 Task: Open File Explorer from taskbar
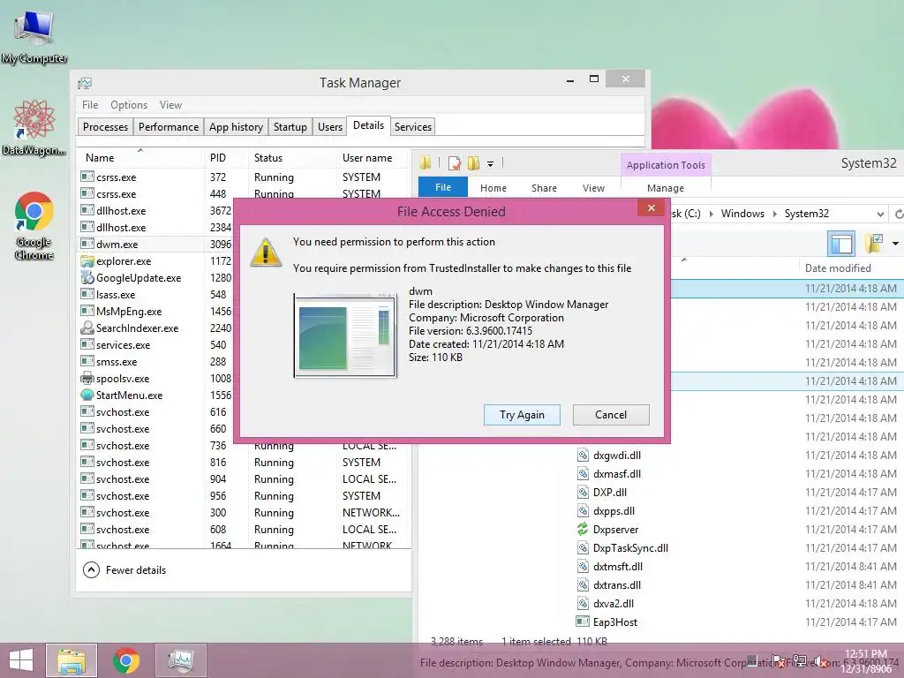[x=72, y=660]
